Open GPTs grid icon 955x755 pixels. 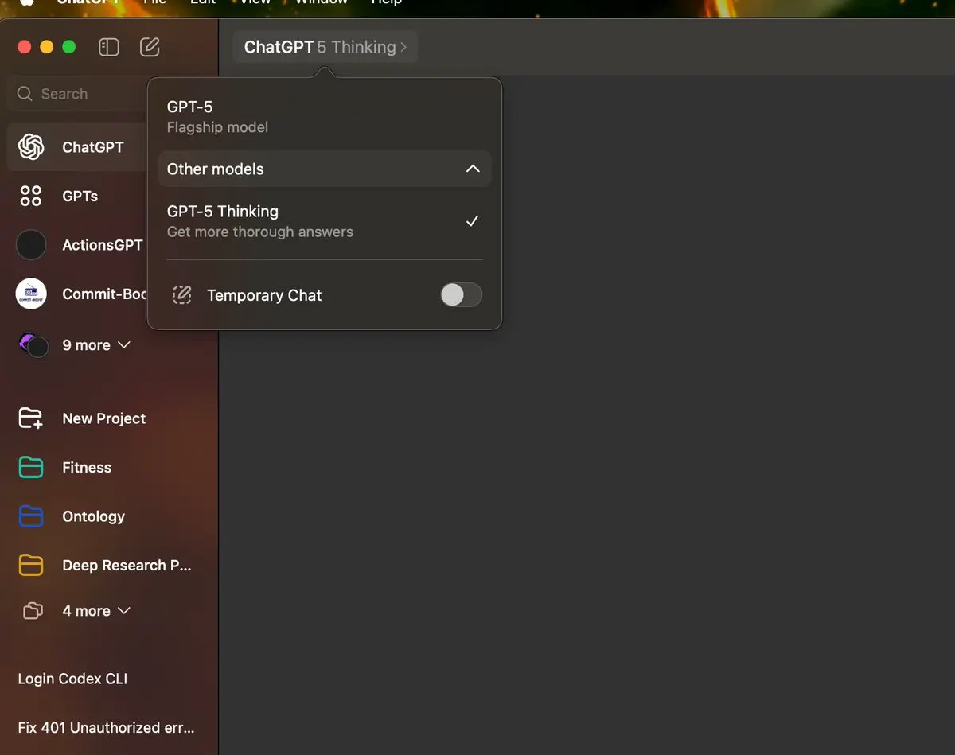[31, 196]
